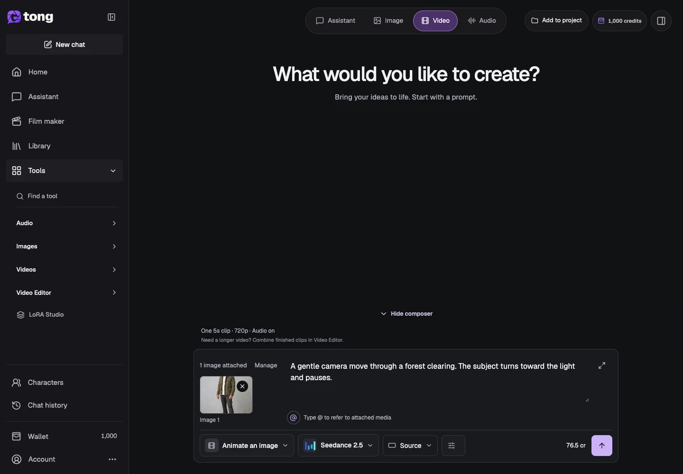Manage attached images
Image resolution: width=683 pixels, height=474 pixels.
click(266, 365)
